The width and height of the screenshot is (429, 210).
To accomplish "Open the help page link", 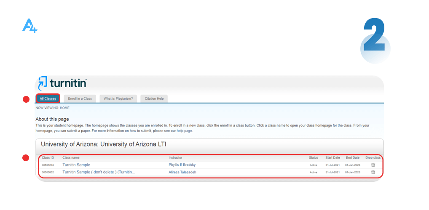I will click(185, 131).
